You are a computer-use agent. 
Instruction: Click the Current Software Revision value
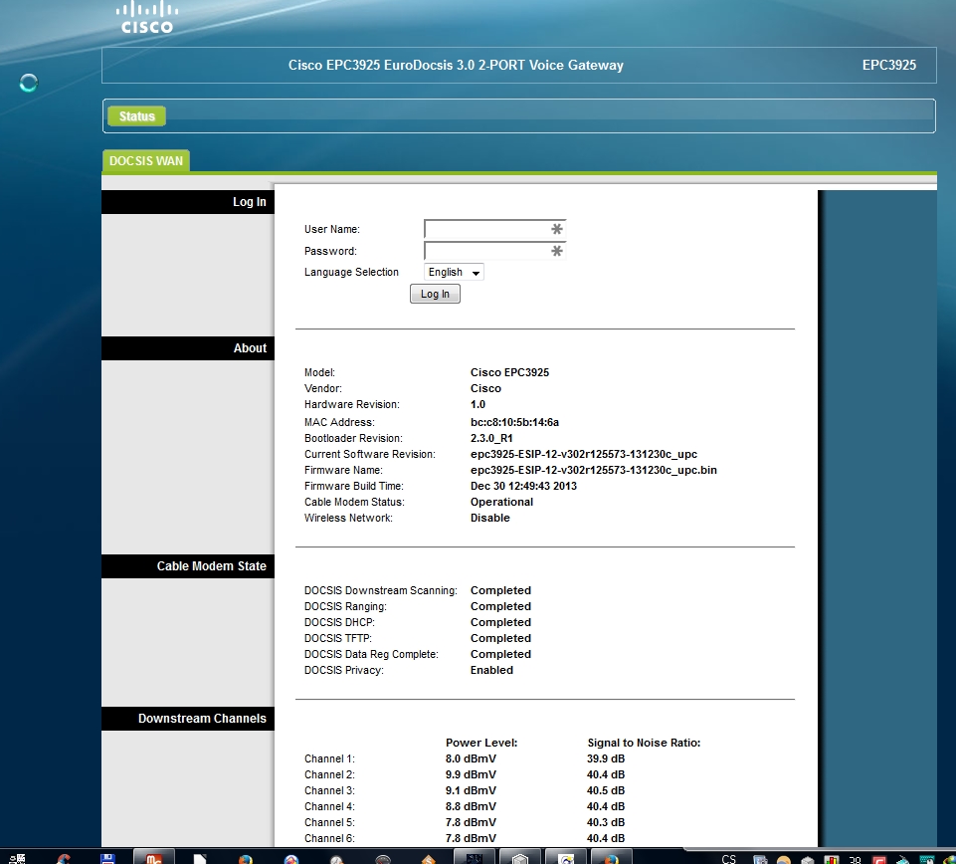584,454
